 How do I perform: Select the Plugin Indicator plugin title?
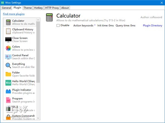pos(22,90)
